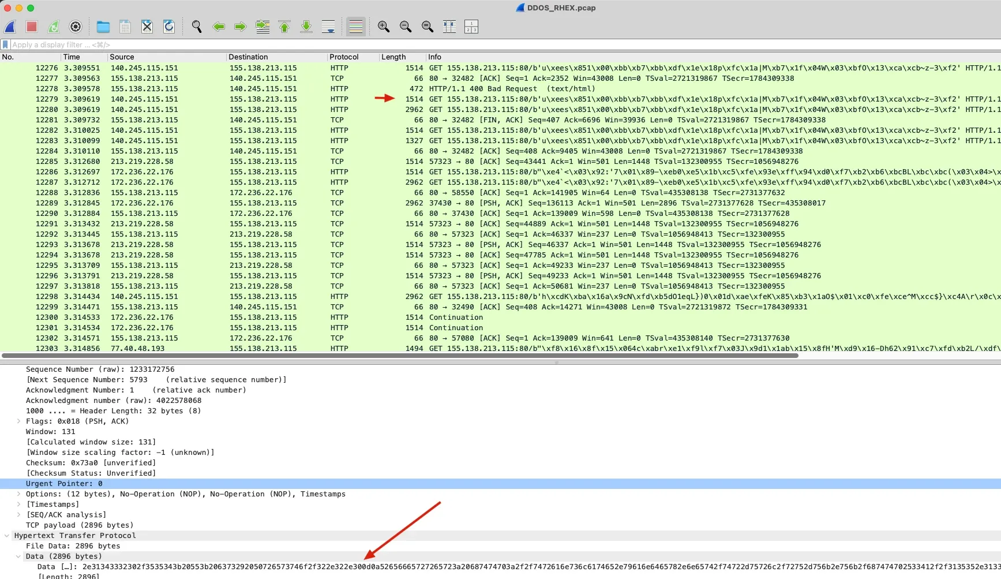Select TCP payload (2896 bytes) row

click(500, 525)
